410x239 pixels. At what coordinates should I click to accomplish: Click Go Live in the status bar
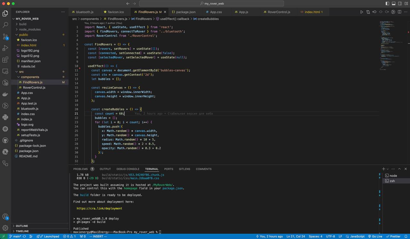(x=375, y=236)
